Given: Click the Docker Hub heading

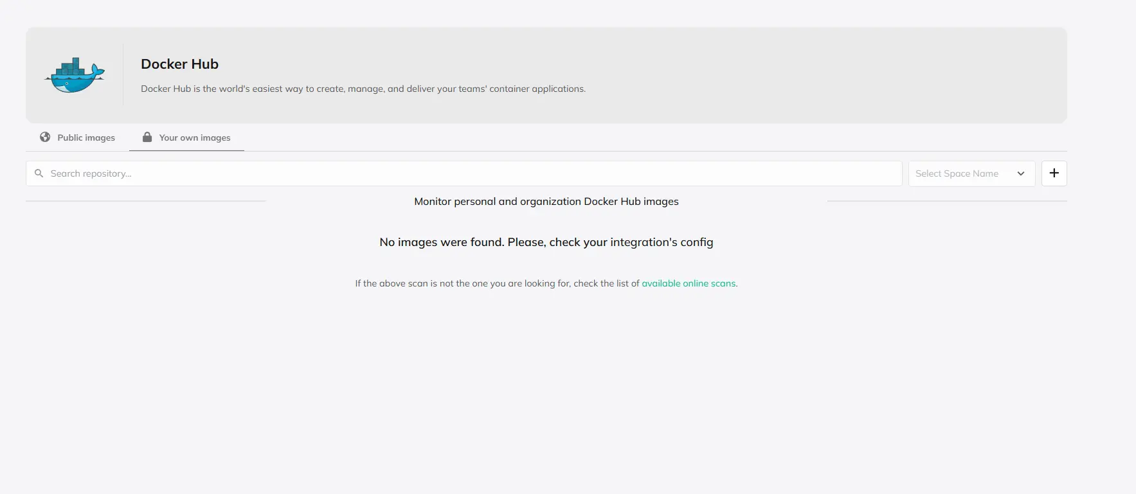Looking at the screenshot, I should point(179,64).
